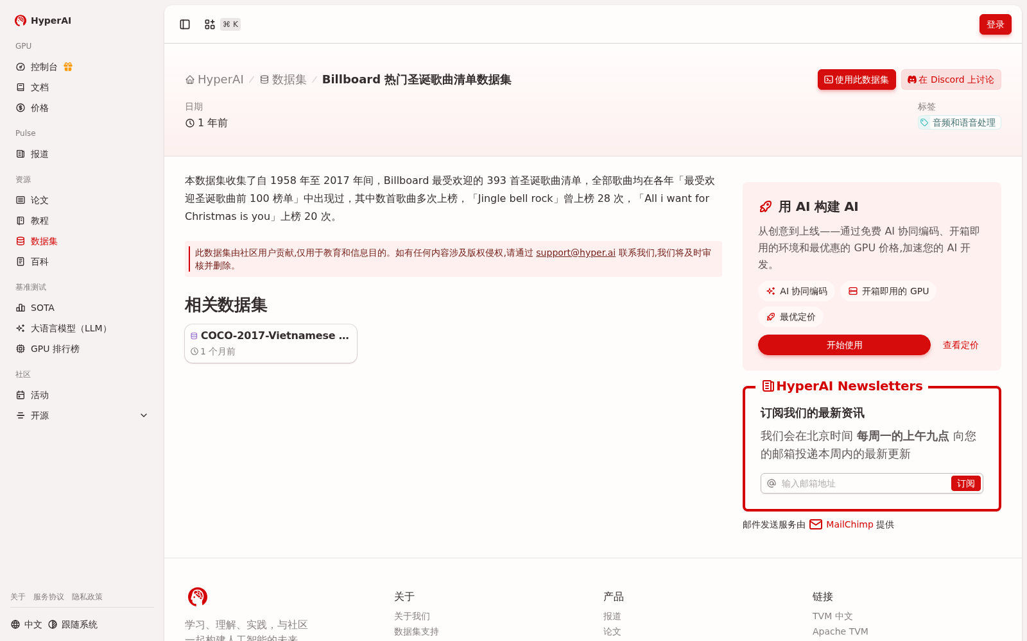Image resolution: width=1027 pixels, height=641 pixels.
Task: Click 数据集 breadcrumb link
Action: coord(283,79)
